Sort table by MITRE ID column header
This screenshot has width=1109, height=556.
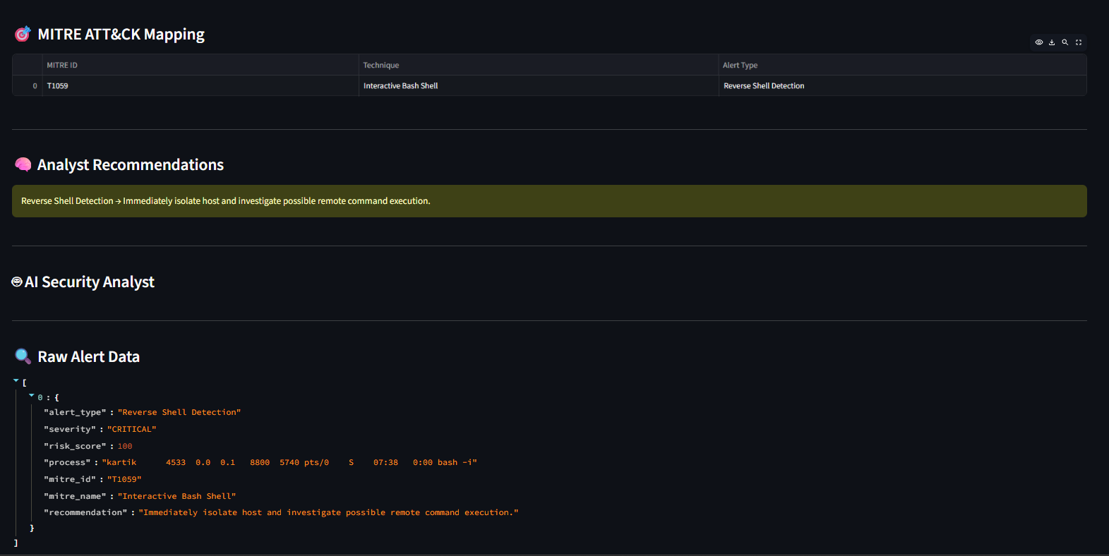(x=200, y=65)
